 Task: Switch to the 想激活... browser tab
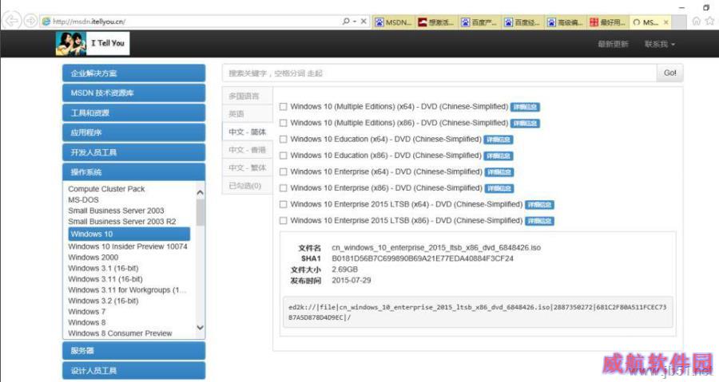point(436,22)
